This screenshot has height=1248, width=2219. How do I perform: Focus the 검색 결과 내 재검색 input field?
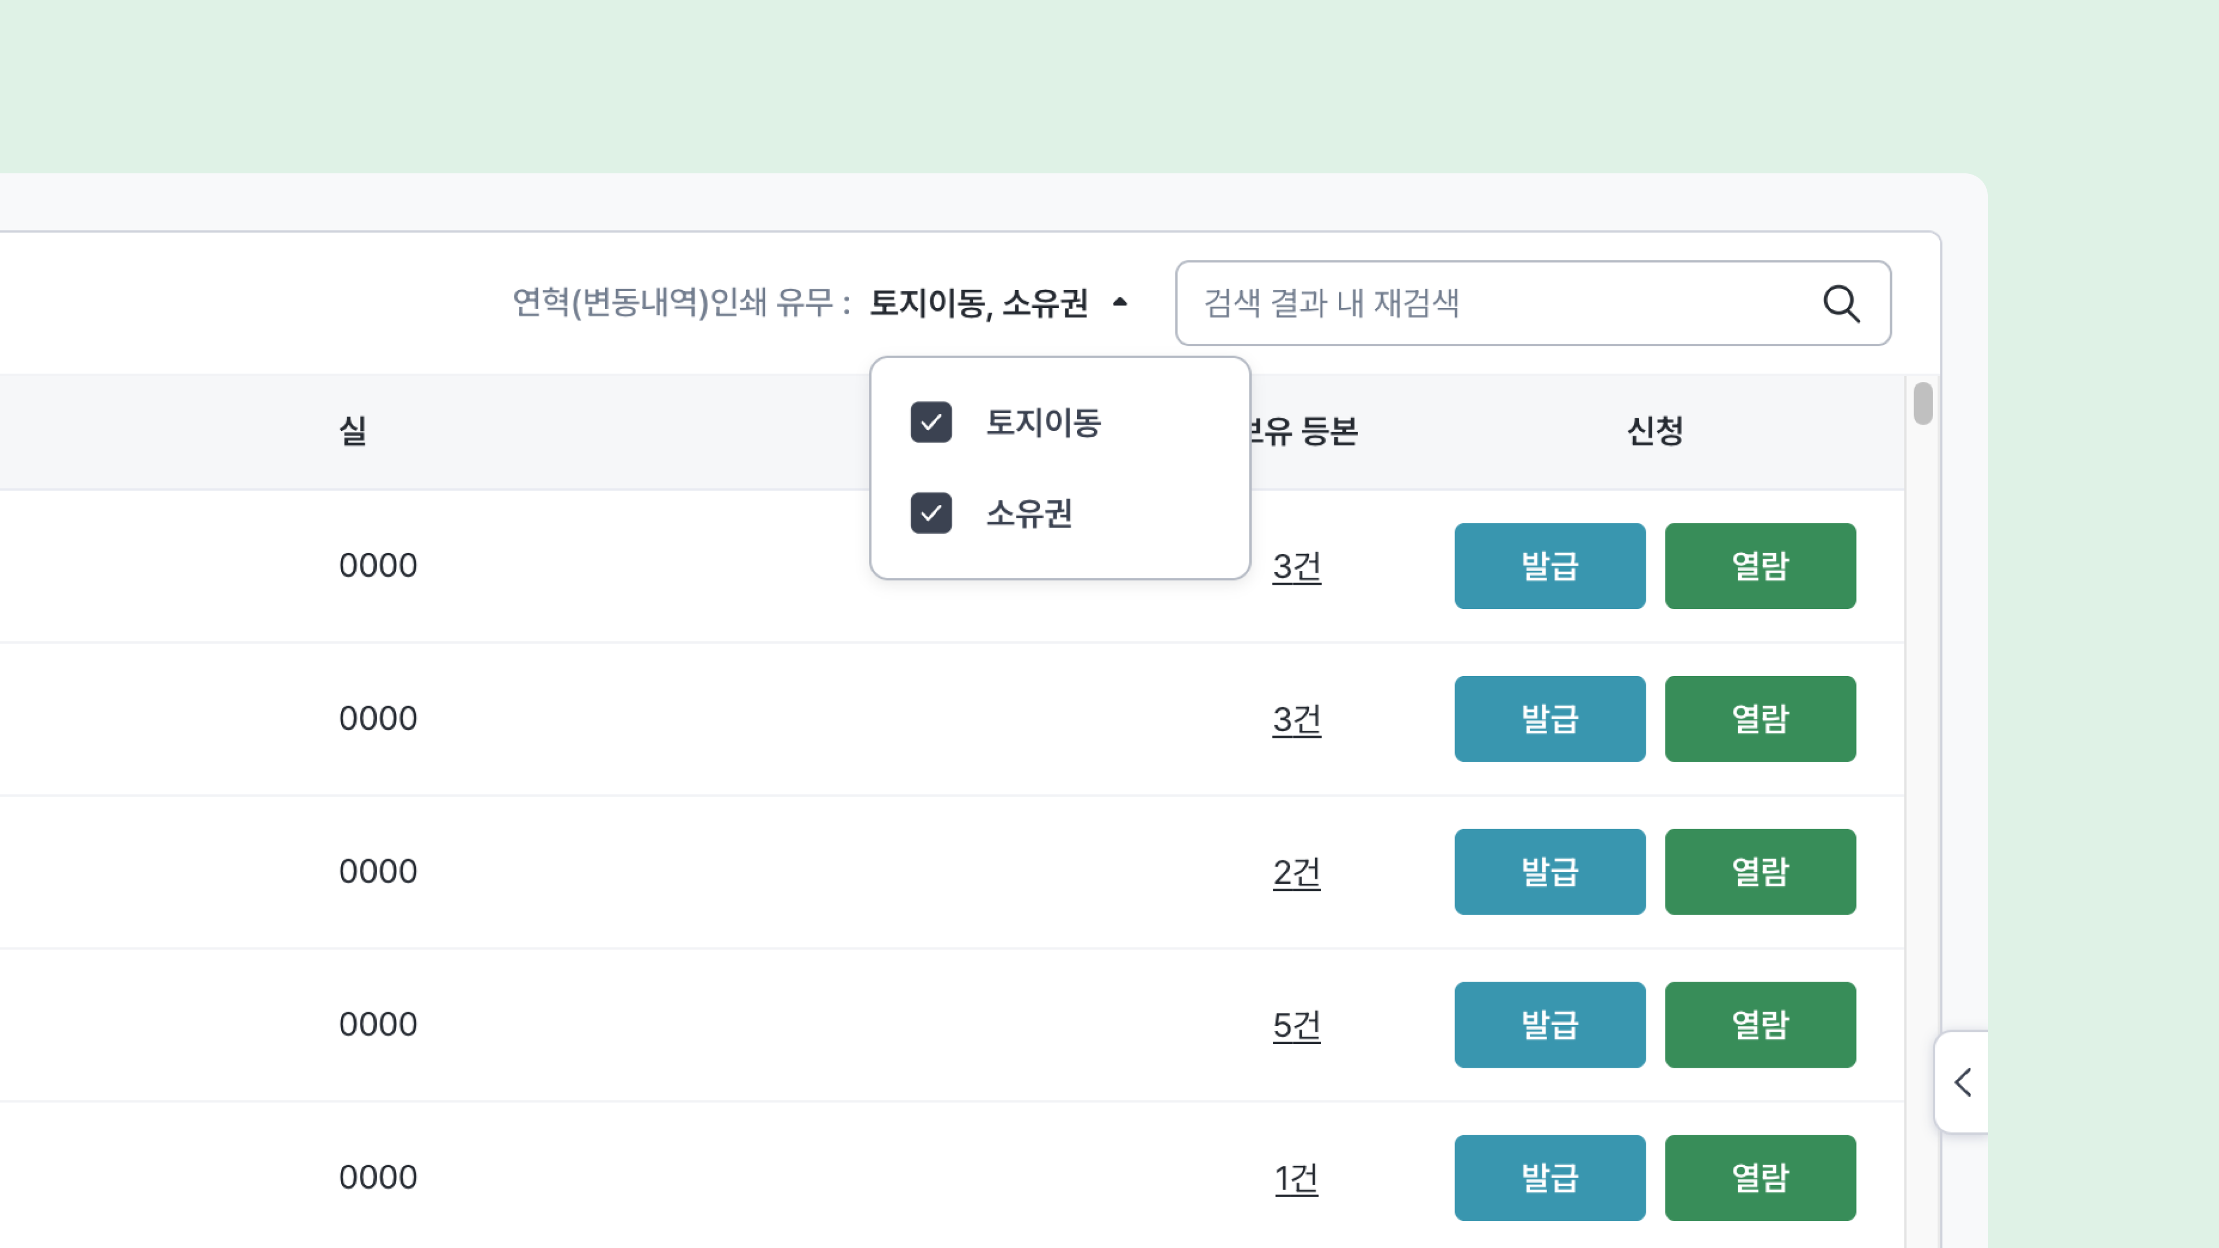click(x=1499, y=303)
